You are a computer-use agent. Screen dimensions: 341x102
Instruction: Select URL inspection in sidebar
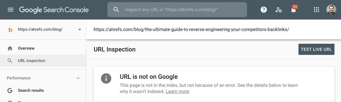point(43,61)
